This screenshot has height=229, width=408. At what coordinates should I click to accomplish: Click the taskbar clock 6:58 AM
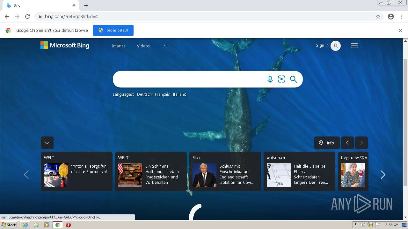(x=392, y=225)
